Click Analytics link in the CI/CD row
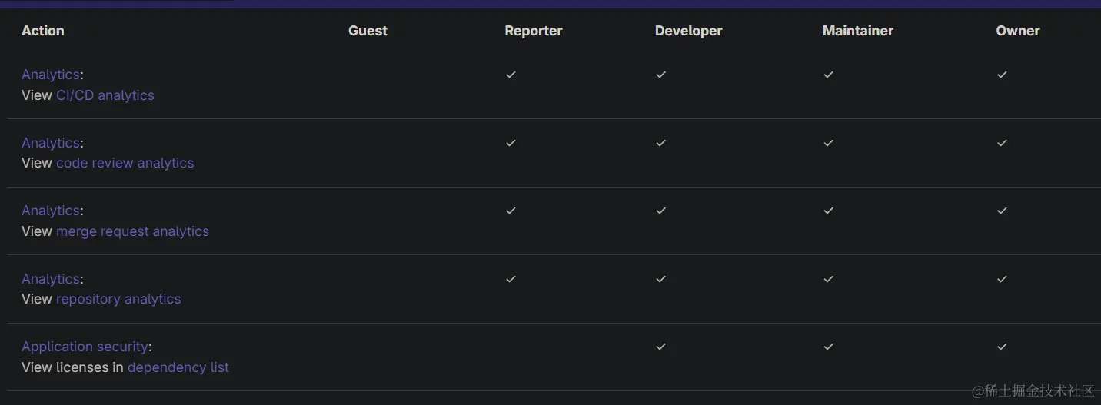 coord(51,75)
